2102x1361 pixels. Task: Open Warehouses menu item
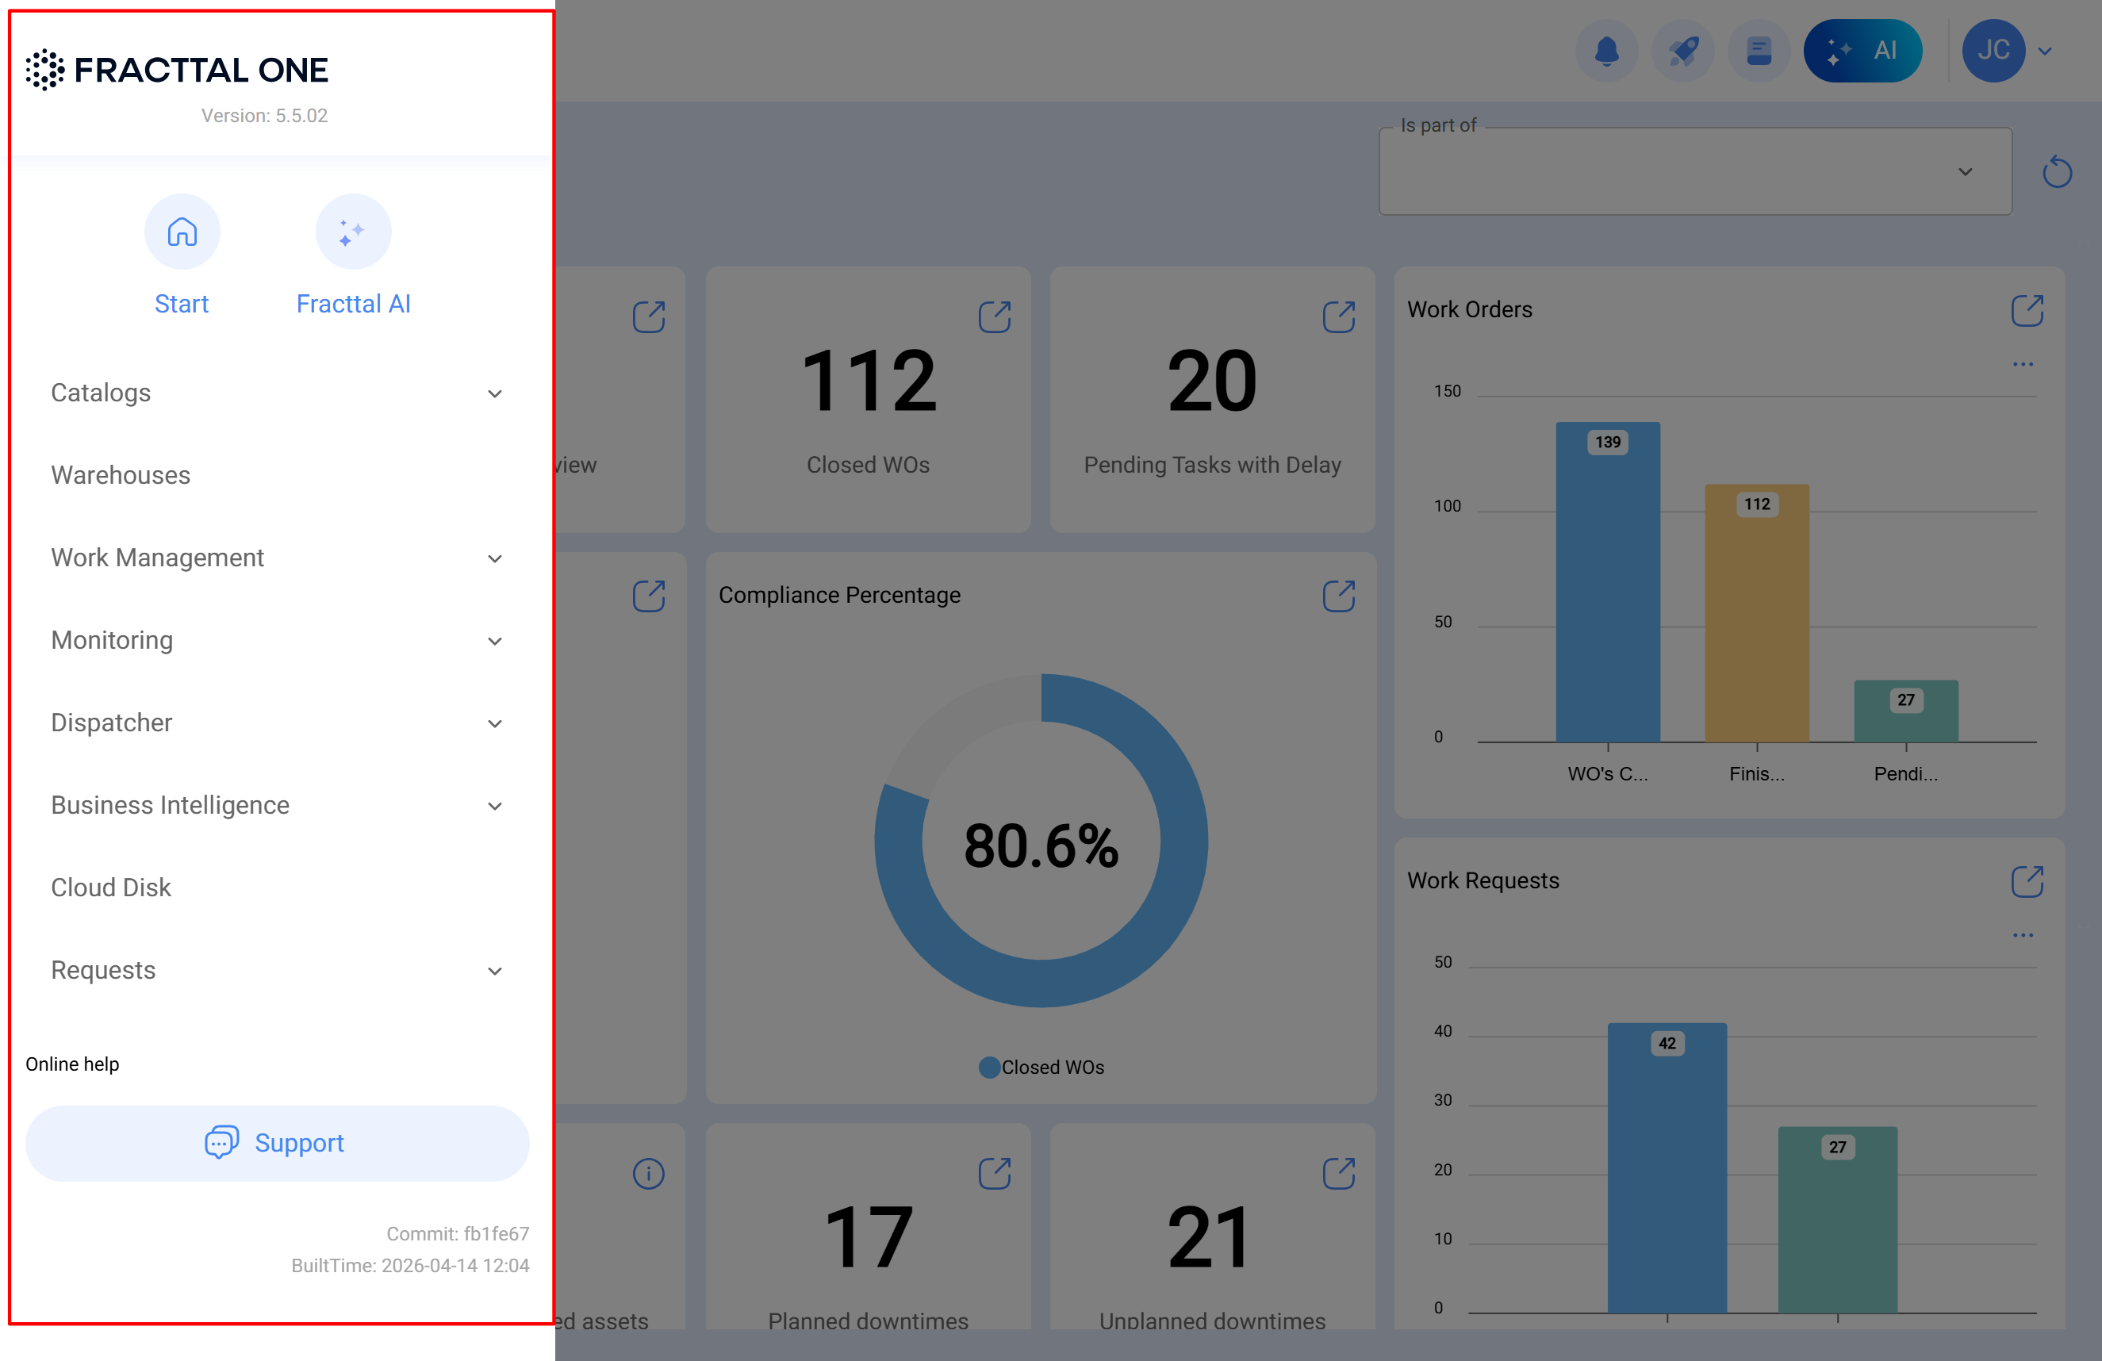121,475
